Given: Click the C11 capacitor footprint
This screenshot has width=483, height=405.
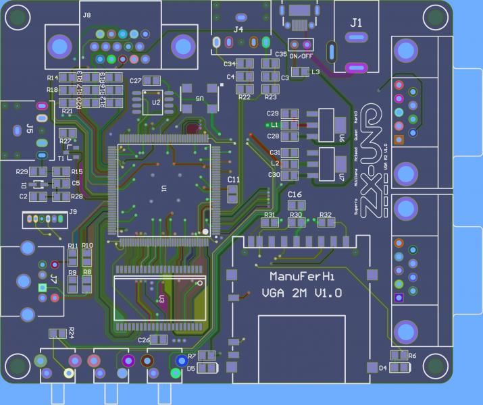Looking at the screenshot, I should 233,194.
